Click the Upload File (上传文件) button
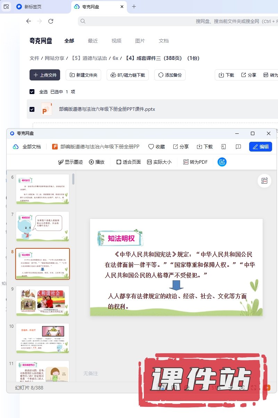Viewport: 278px width, 418px height. (45, 75)
